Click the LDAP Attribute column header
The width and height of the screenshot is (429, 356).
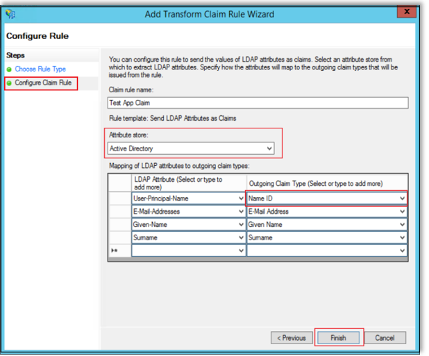(189, 183)
